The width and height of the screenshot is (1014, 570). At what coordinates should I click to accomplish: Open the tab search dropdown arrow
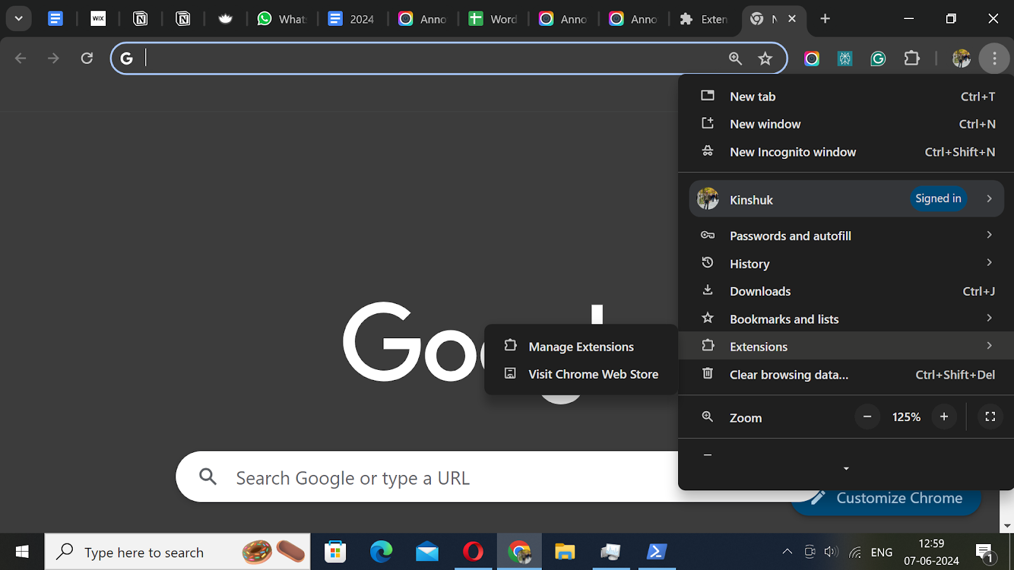18,19
